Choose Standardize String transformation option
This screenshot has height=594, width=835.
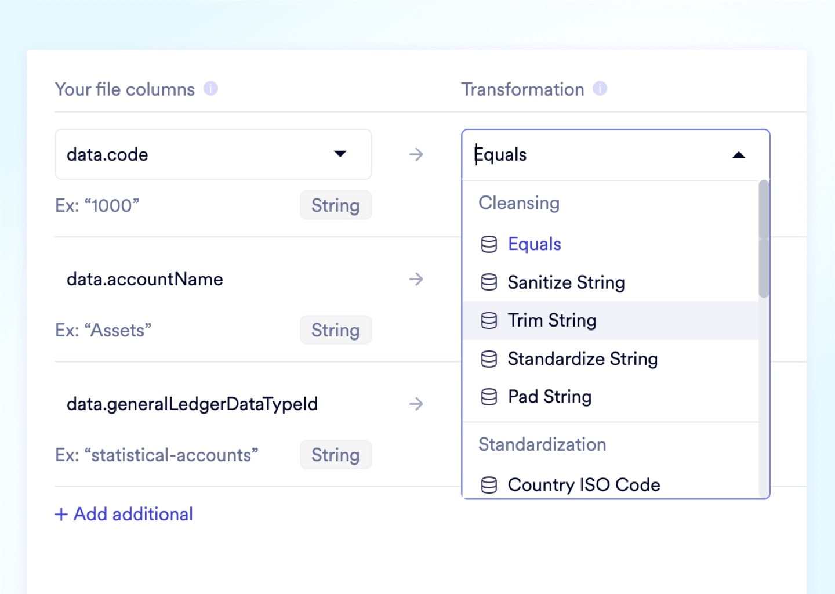pyautogui.click(x=582, y=359)
